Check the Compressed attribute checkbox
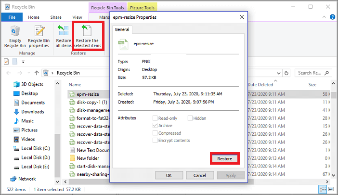338x195 pixels. 155,133
